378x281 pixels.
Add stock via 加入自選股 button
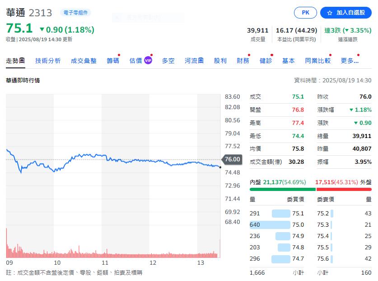point(345,13)
